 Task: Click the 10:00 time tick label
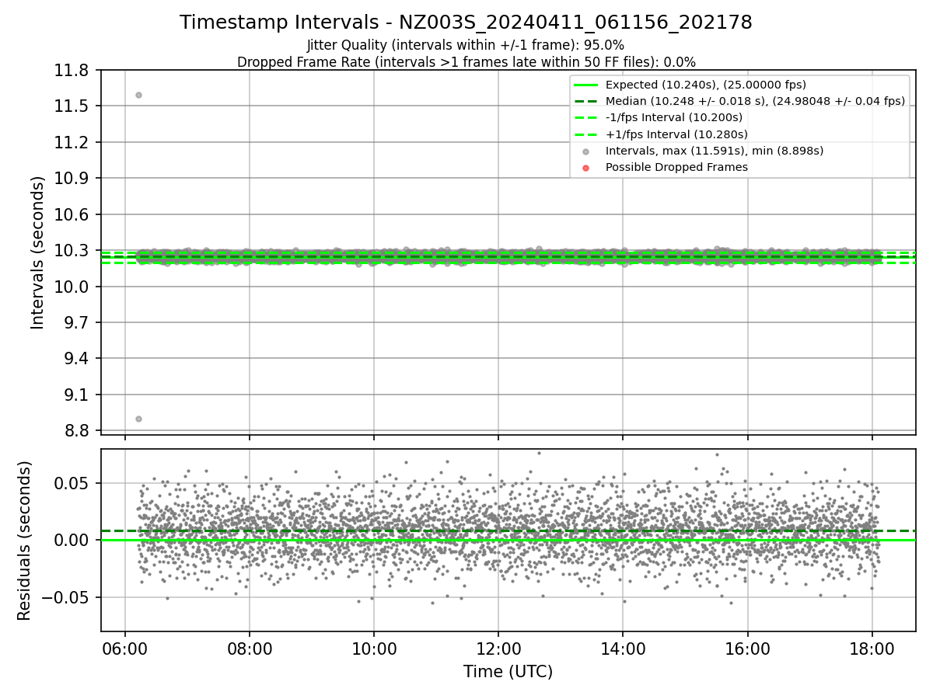click(x=374, y=648)
